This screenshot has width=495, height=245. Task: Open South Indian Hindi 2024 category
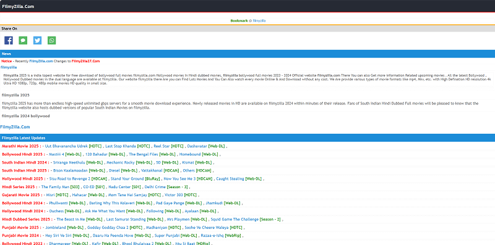[x=26, y=162]
